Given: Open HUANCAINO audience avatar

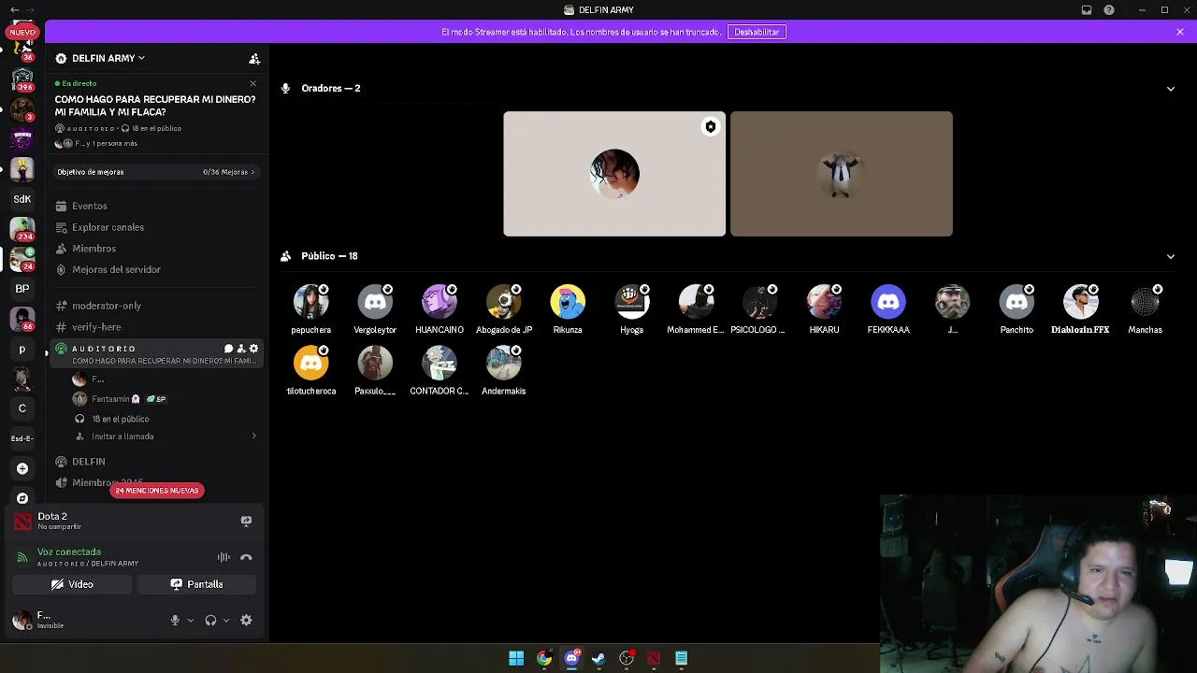Looking at the screenshot, I should tap(440, 302).
